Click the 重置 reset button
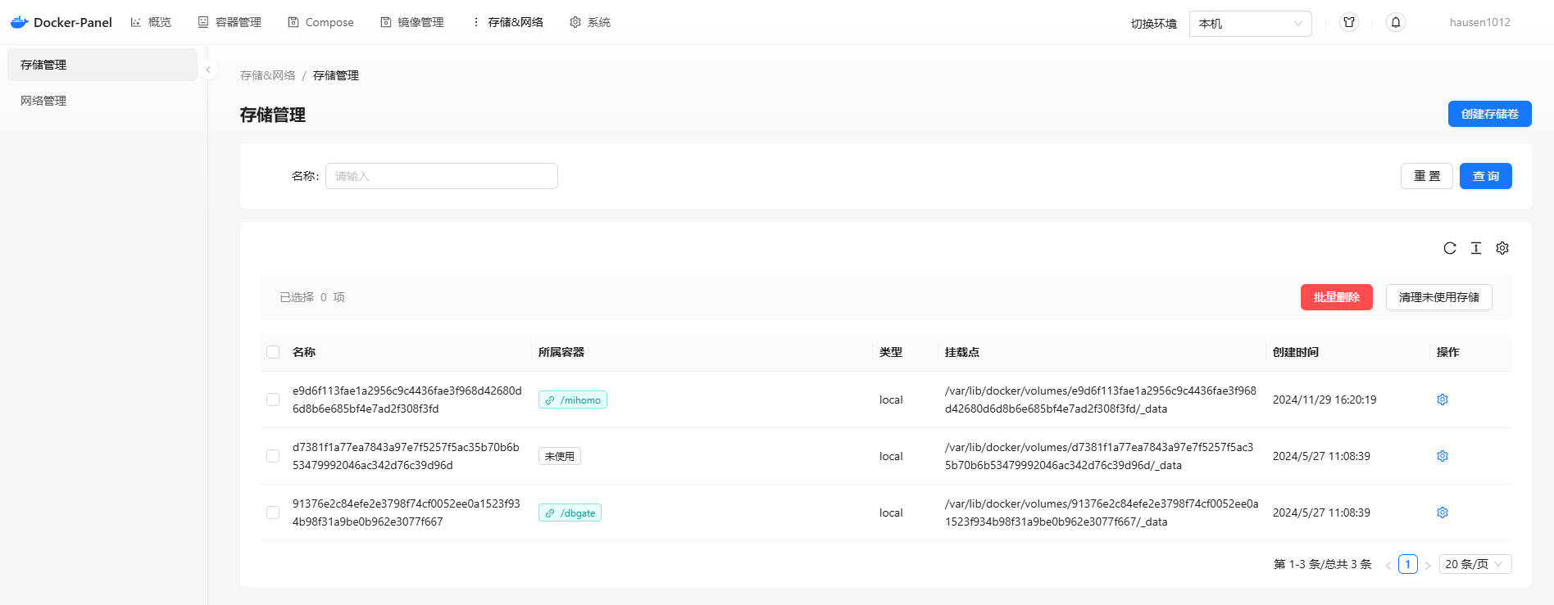Viewport: 1554px width, 605px height. point(1426,176)
